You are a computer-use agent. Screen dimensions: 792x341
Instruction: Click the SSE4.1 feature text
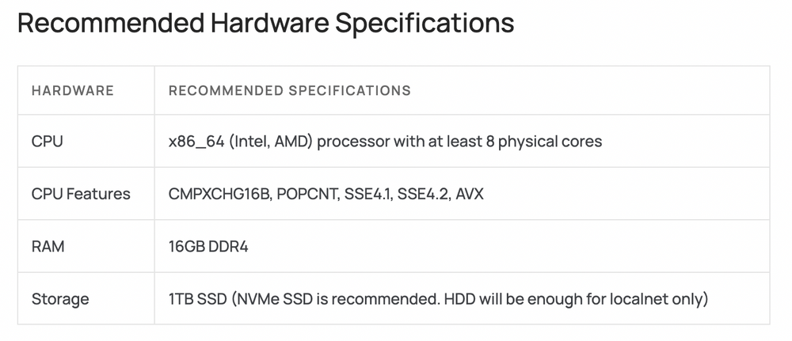point(368,194)
